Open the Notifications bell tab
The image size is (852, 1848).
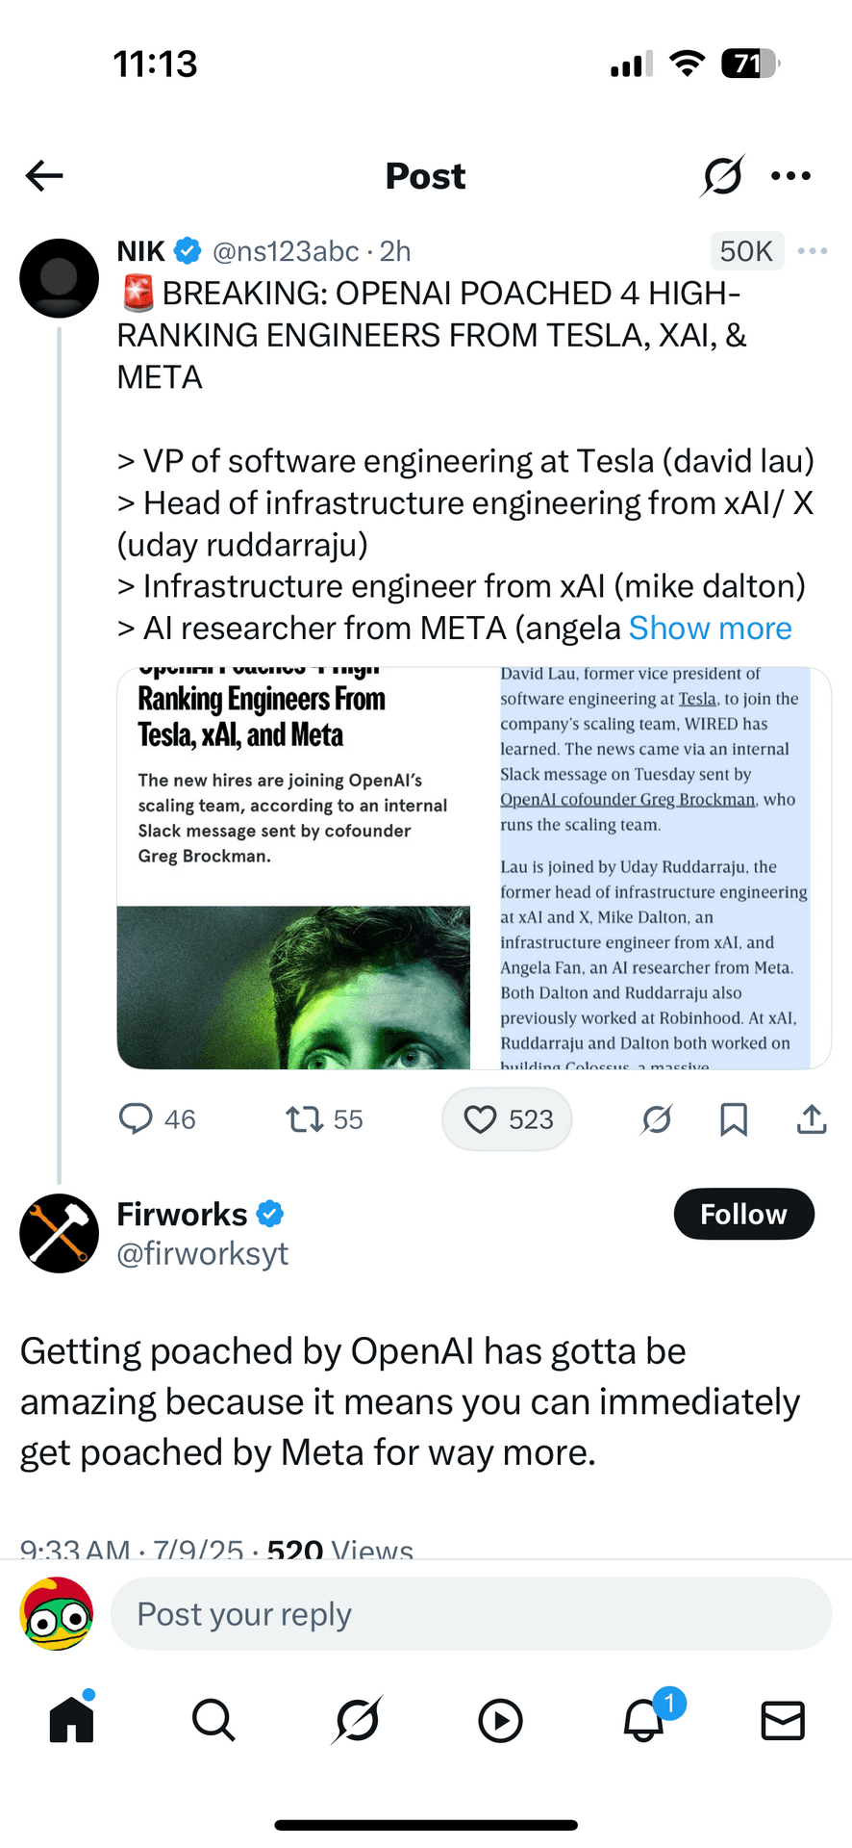(x=643, y=1720)
